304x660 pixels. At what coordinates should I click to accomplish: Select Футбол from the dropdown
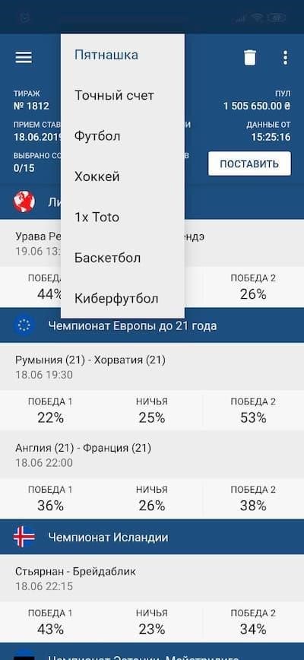coord(122,136)
